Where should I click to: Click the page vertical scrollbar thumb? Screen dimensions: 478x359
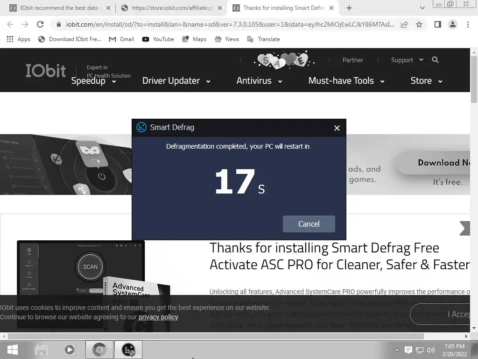(474, 79)
